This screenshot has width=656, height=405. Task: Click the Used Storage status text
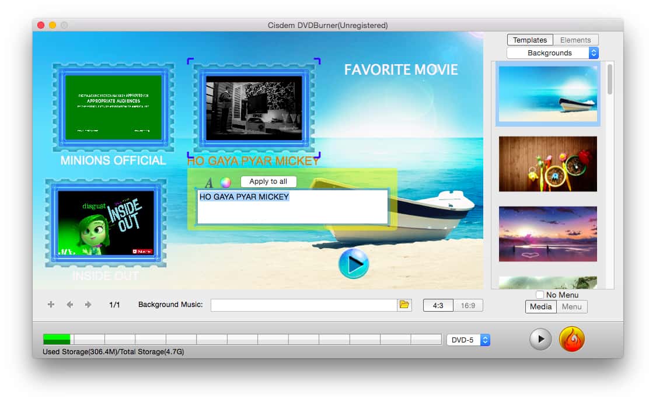coord(113,351)
